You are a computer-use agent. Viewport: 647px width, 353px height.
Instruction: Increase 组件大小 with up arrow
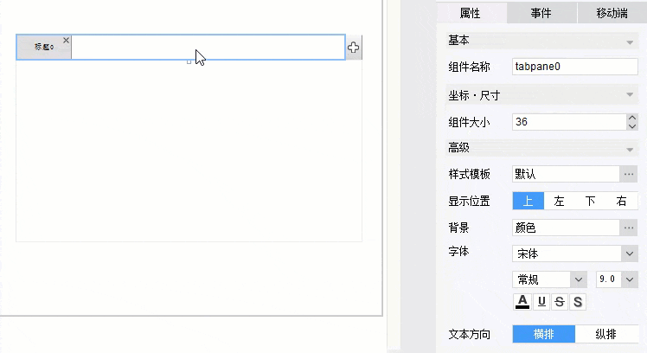632,118
